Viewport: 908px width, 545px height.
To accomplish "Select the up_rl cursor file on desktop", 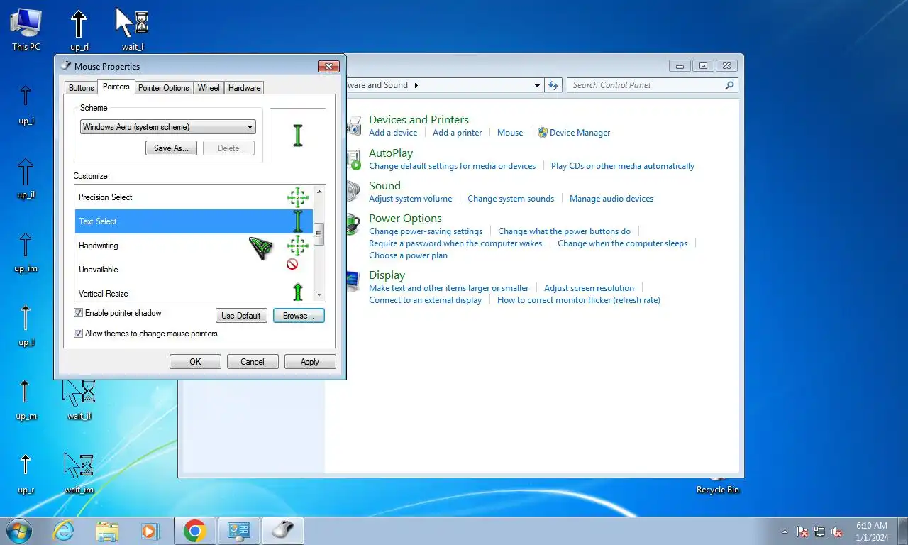I will [x=79, y=29].
